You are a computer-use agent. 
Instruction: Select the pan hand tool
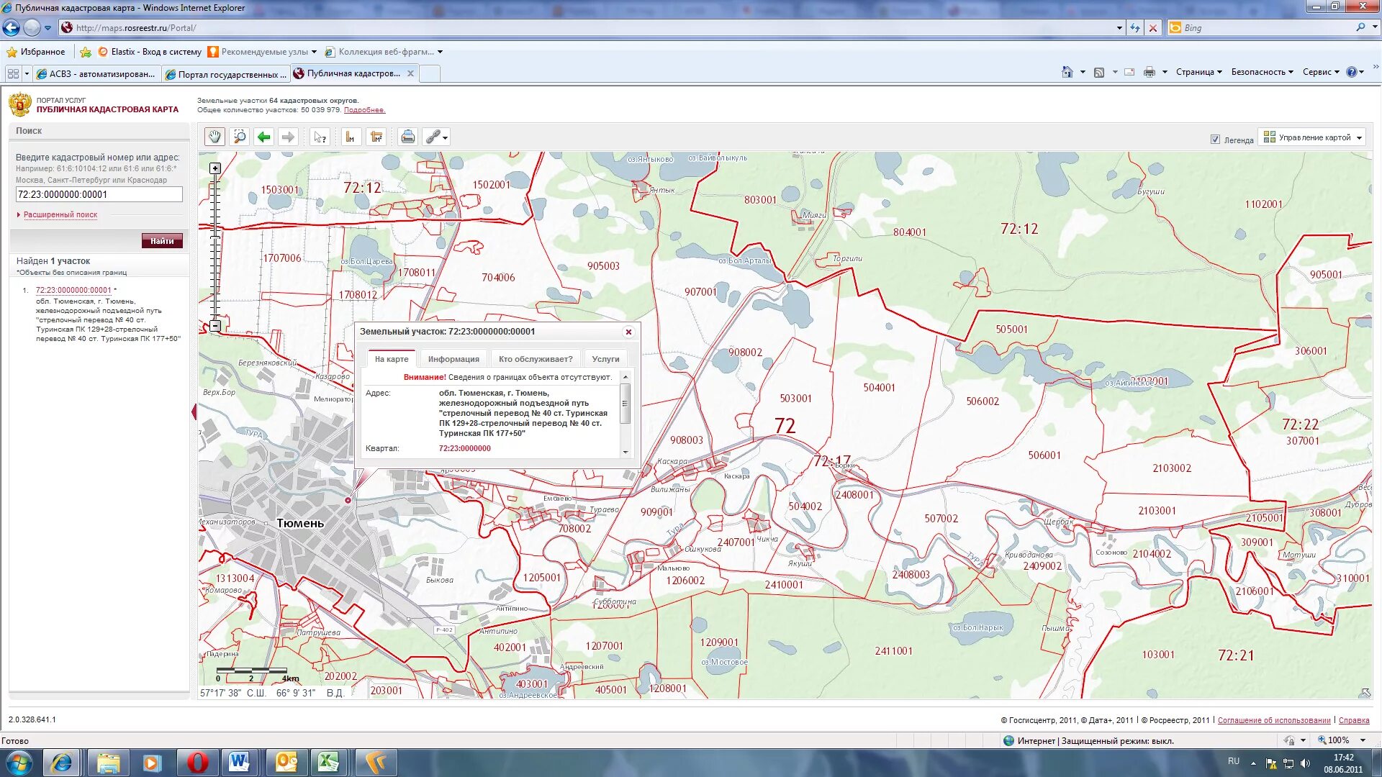(214, 137)
